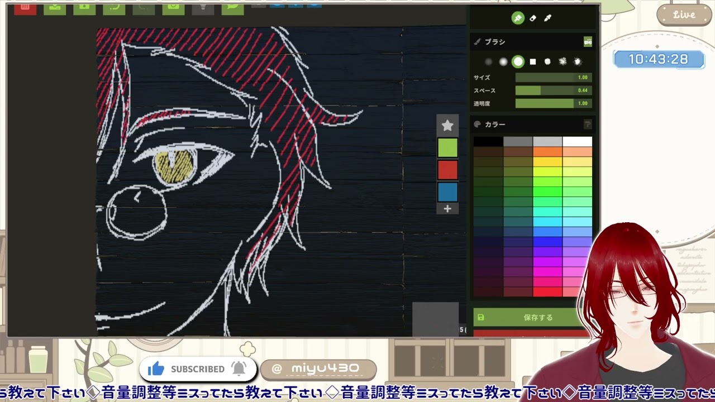Select bright orange in the color palette

tap(547, 152)
